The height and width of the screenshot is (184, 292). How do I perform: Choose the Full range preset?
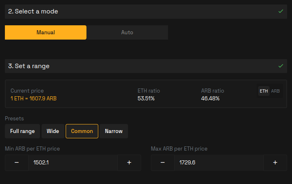(x=22, y=131)
